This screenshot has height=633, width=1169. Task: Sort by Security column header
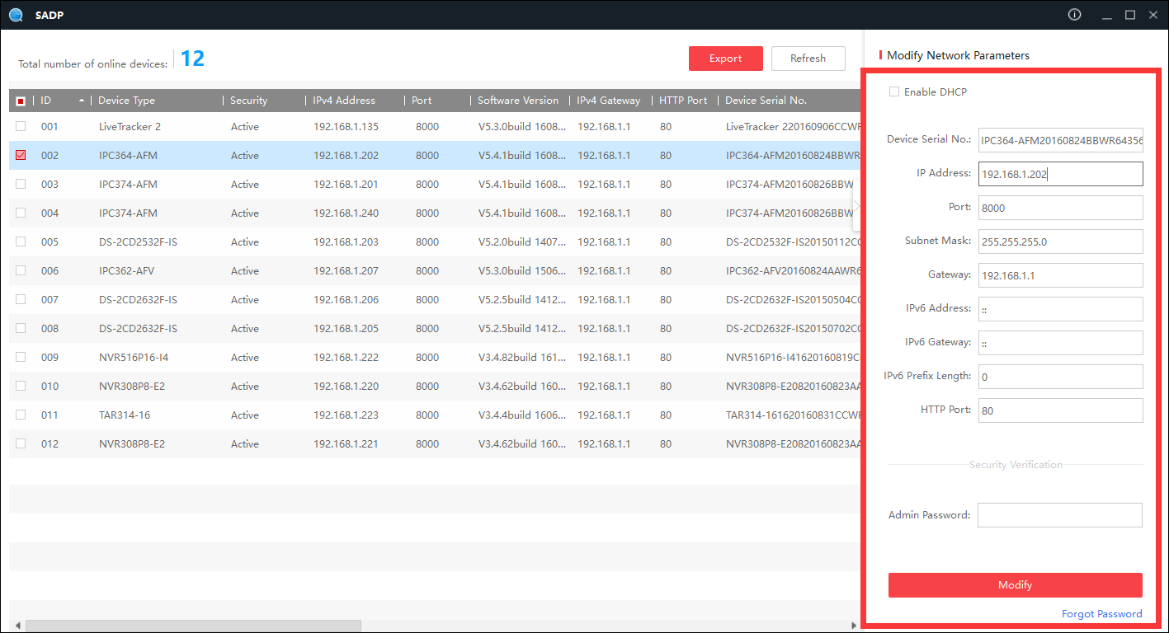(x=264, y=101)
